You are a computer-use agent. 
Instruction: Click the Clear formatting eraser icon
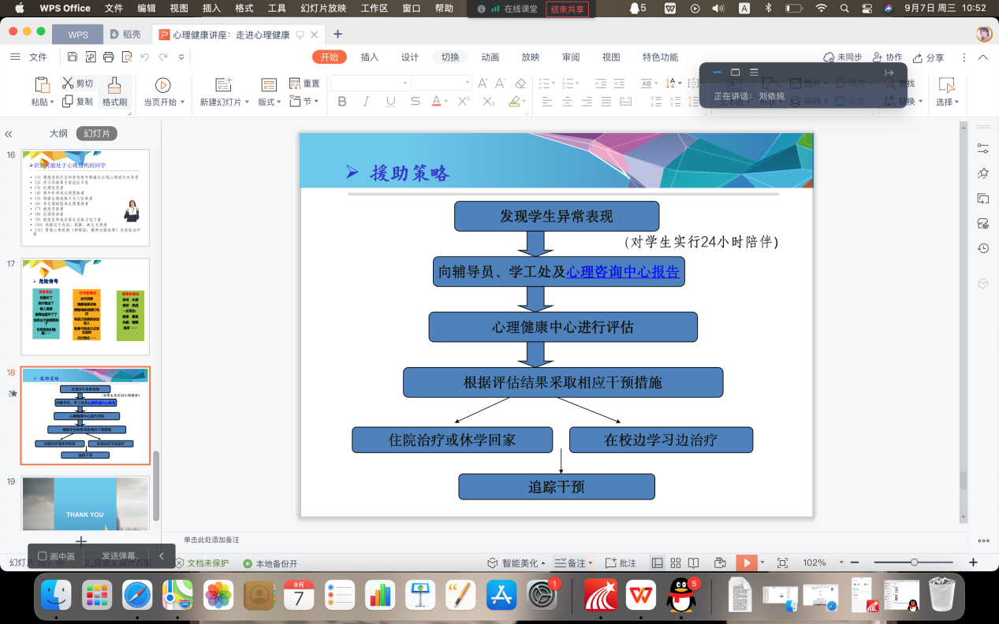(520, 83)
